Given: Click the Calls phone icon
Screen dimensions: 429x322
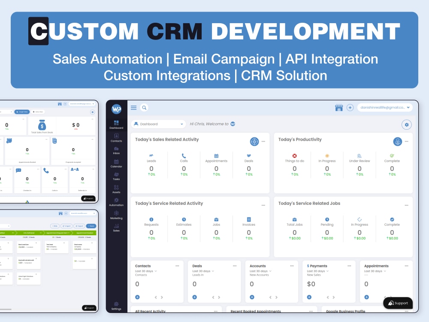Looking at the screenshot, I should [x=184, y=156].
